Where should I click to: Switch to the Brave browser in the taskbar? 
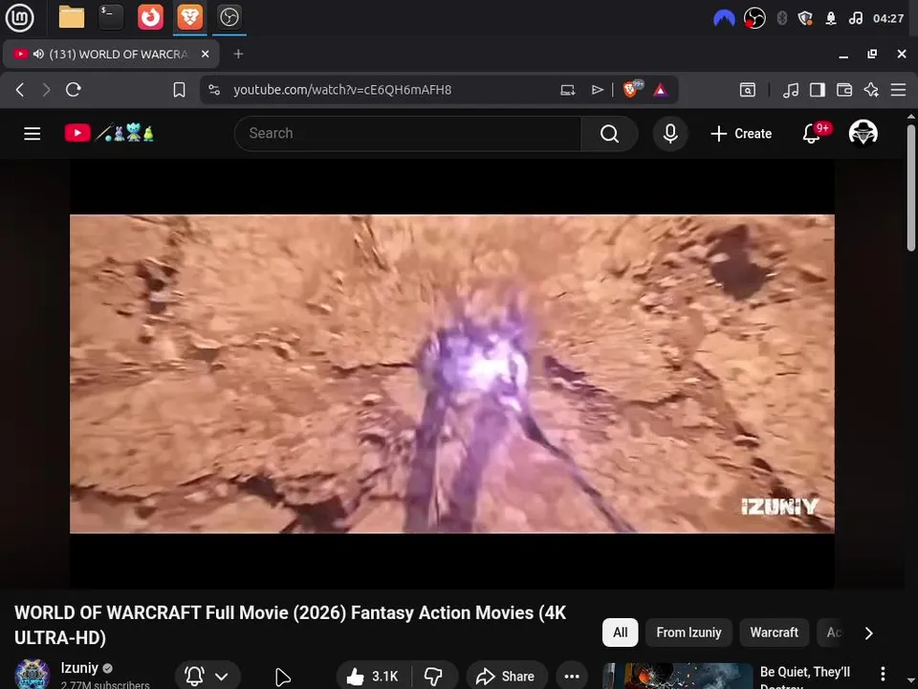pyautogui.click(x=189, y=17)
